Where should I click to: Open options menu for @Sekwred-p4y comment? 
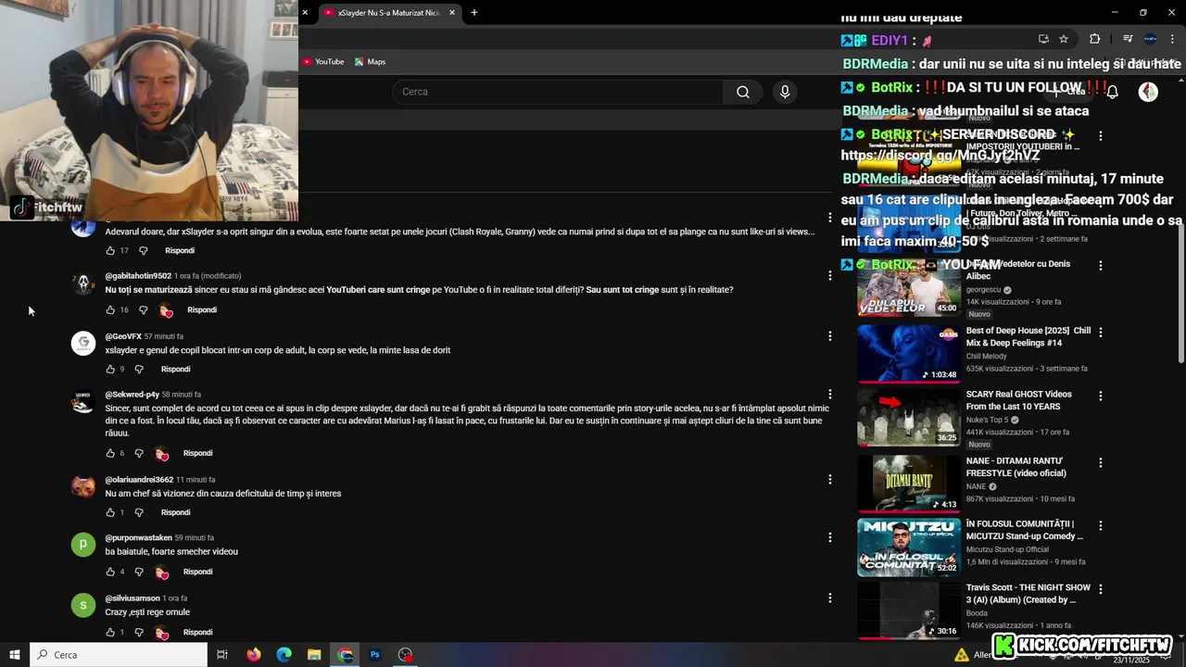pyautogui.click(x=829, y=394)
